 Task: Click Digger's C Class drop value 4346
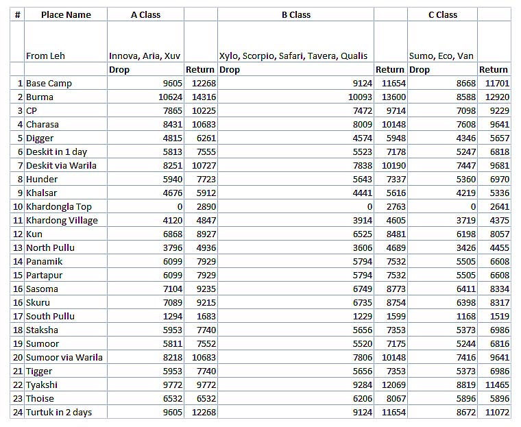(461, 138)
